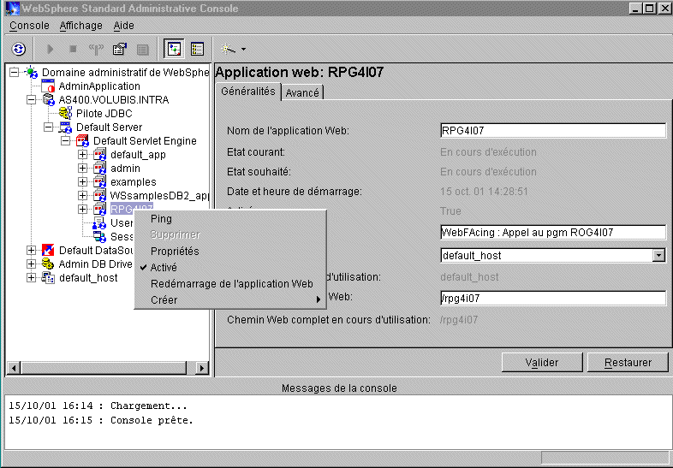Click the RPG4I07 web application icon
Image resolution: width=673 pixels, height=468 pixels.
point(99,209)
